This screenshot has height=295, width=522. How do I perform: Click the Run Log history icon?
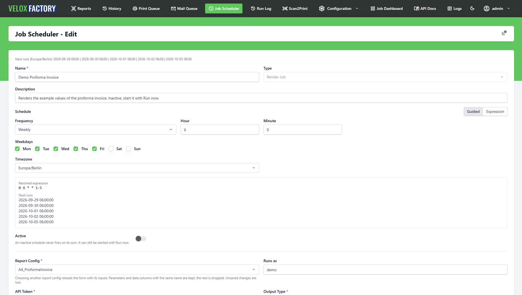(x=253, y=8)
